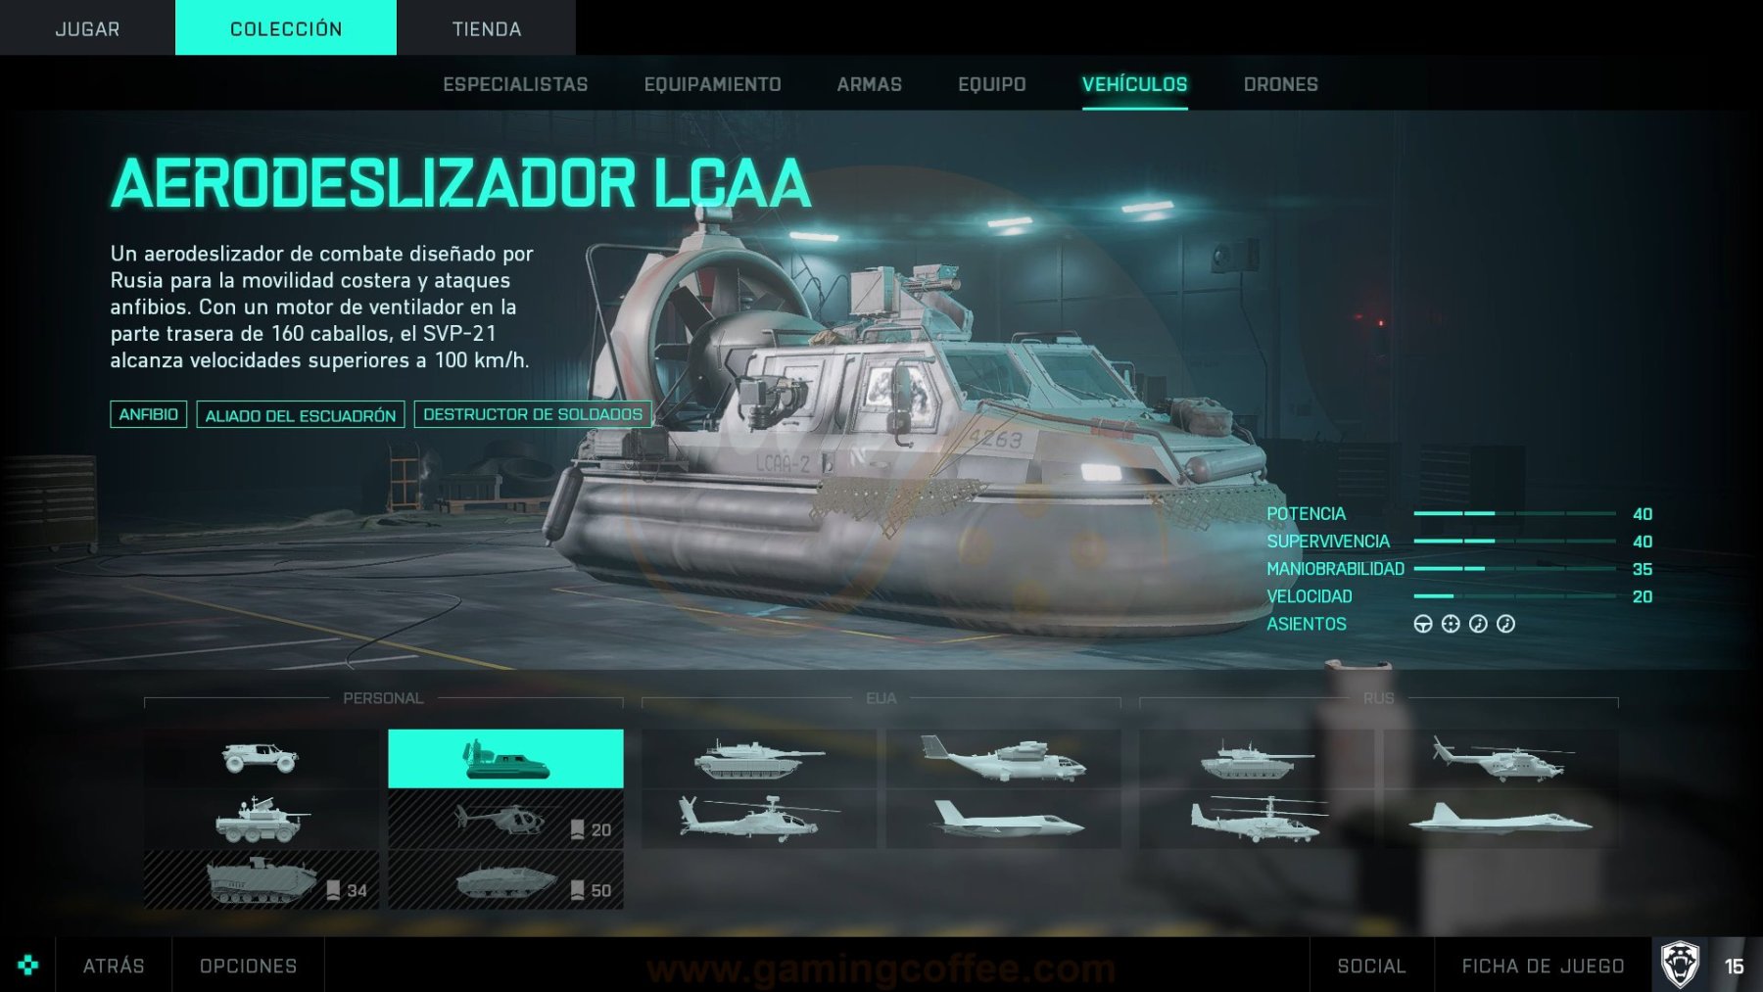Go to the Drones category

coord(1281,84)
